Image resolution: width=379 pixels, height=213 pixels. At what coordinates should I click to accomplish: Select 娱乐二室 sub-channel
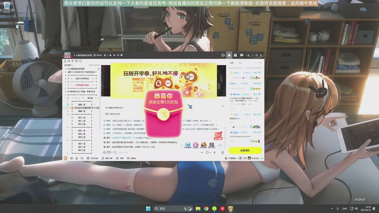(x=81, y=121)
